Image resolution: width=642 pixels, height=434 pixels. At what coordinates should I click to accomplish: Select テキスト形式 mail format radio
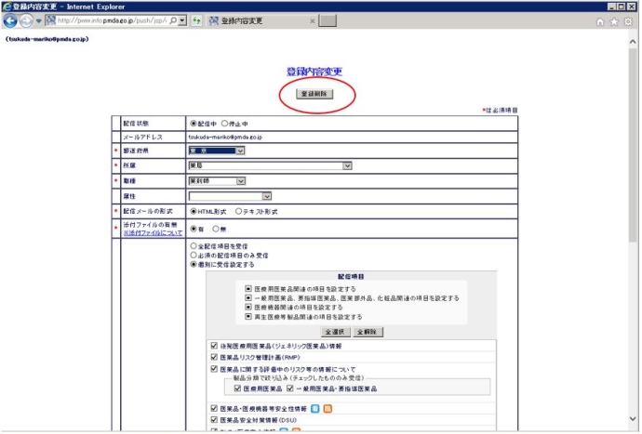pos(238,211)
